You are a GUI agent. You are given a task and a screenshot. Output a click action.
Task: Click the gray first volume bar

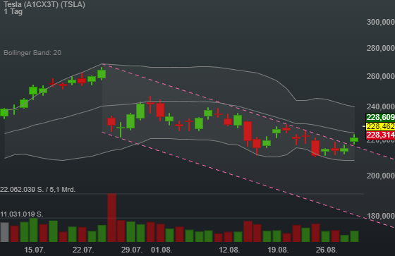coord(4,232)
